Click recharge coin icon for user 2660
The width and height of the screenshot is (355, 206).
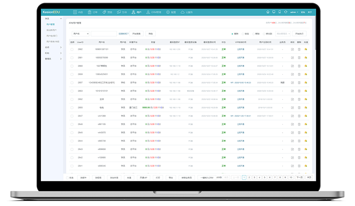[x=306, y=65]
